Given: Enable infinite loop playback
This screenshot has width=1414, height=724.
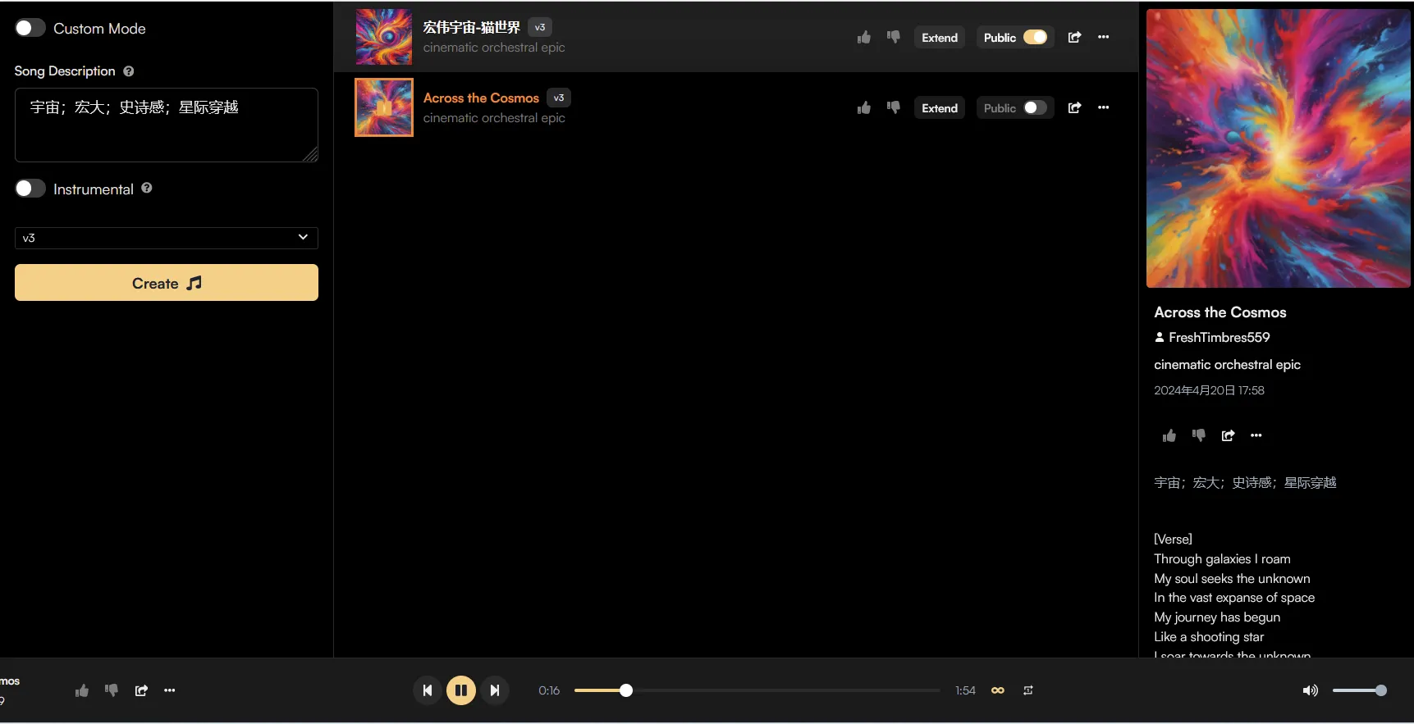Looking at the screenshot, I should [998, 690].
